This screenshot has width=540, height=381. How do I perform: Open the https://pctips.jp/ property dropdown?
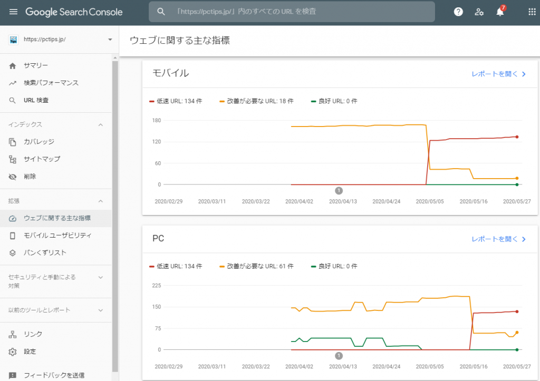pyautogui.click(x=110, y=40)
